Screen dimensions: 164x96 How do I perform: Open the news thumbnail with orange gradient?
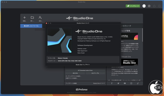129,36
